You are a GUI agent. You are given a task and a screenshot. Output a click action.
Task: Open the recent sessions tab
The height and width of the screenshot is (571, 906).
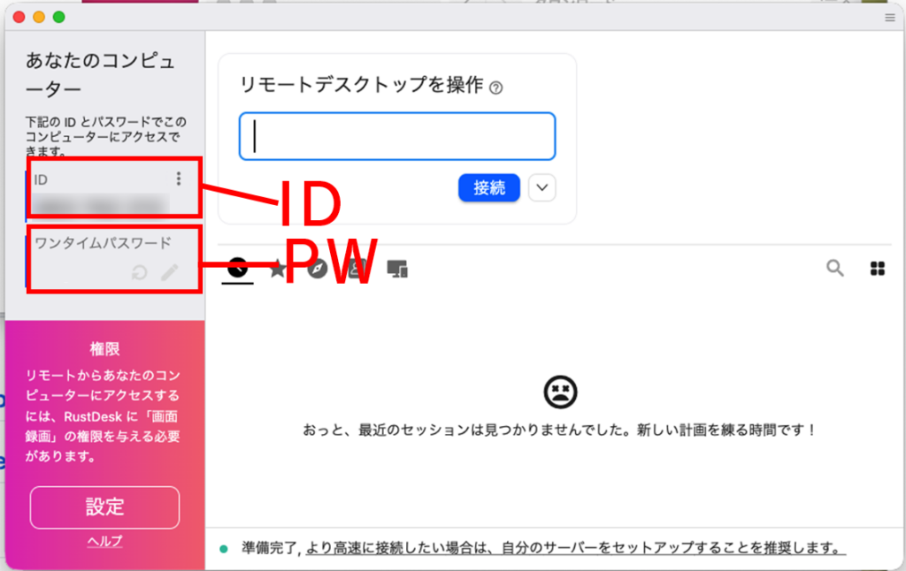coord(237,269)
